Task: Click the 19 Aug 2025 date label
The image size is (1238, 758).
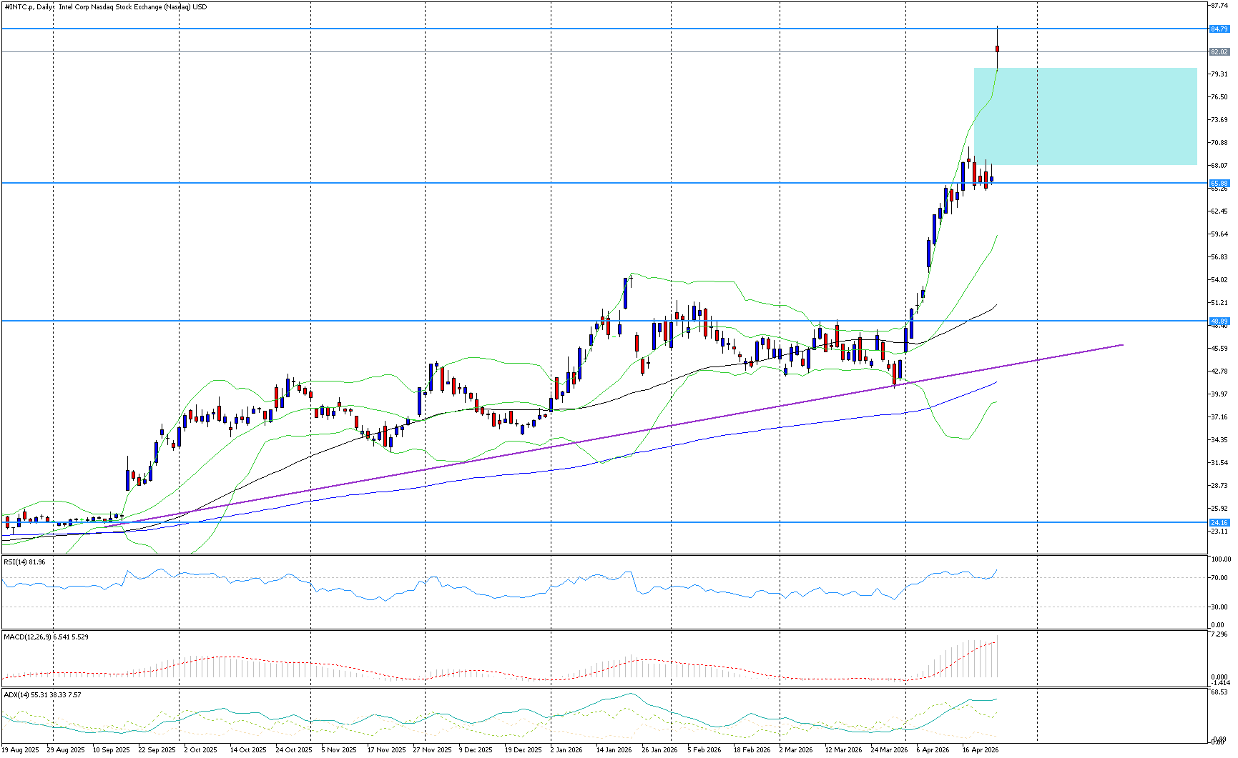Action: pos(20,750)
